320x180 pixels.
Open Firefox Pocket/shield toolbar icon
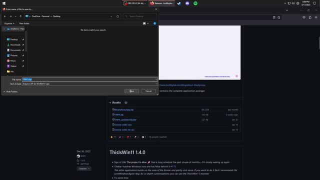(304, 17)
